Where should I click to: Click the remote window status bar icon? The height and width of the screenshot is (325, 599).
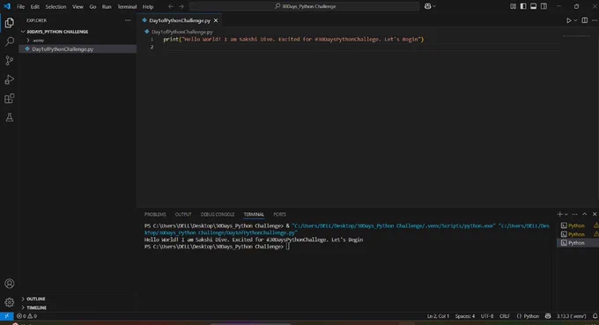(x=6, y=316)
